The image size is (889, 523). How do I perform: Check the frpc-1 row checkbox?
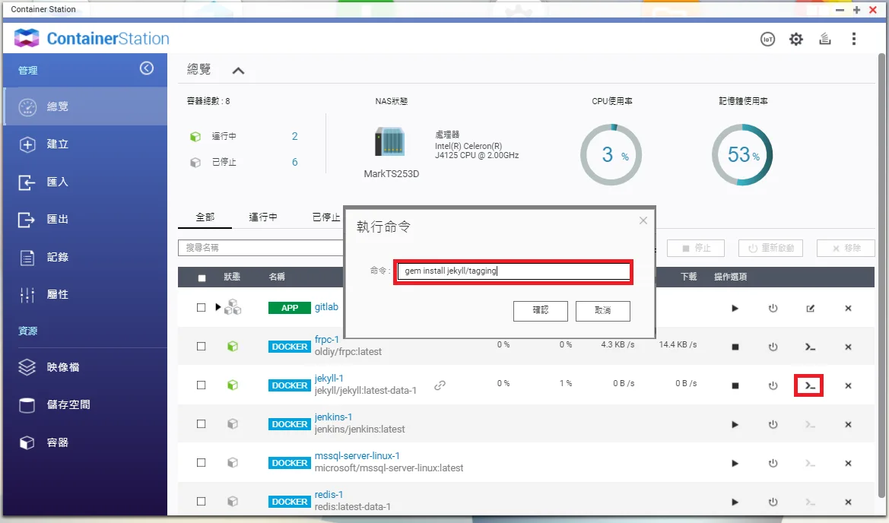pyautogui.click(x=202, y=346)
